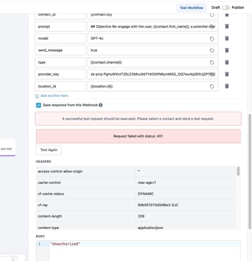The height and width of the screenshot is (261, 252).
Task: Click the Test Workflow tab
Action: (x=191, y=8)
